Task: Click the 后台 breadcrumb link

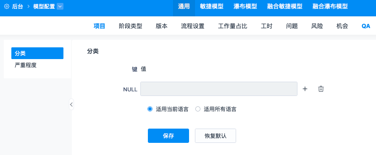Action: coord(18,6)
